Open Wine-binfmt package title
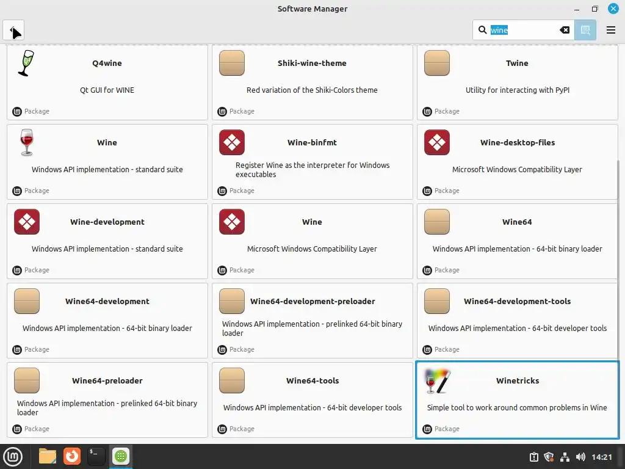The image size is (625, 469). click(x=312, y=142)
